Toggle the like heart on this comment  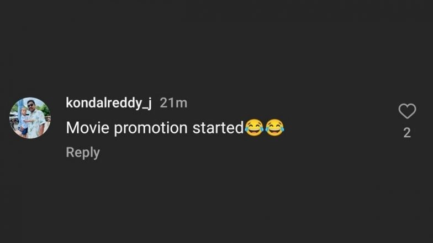(x=407, y=111)
